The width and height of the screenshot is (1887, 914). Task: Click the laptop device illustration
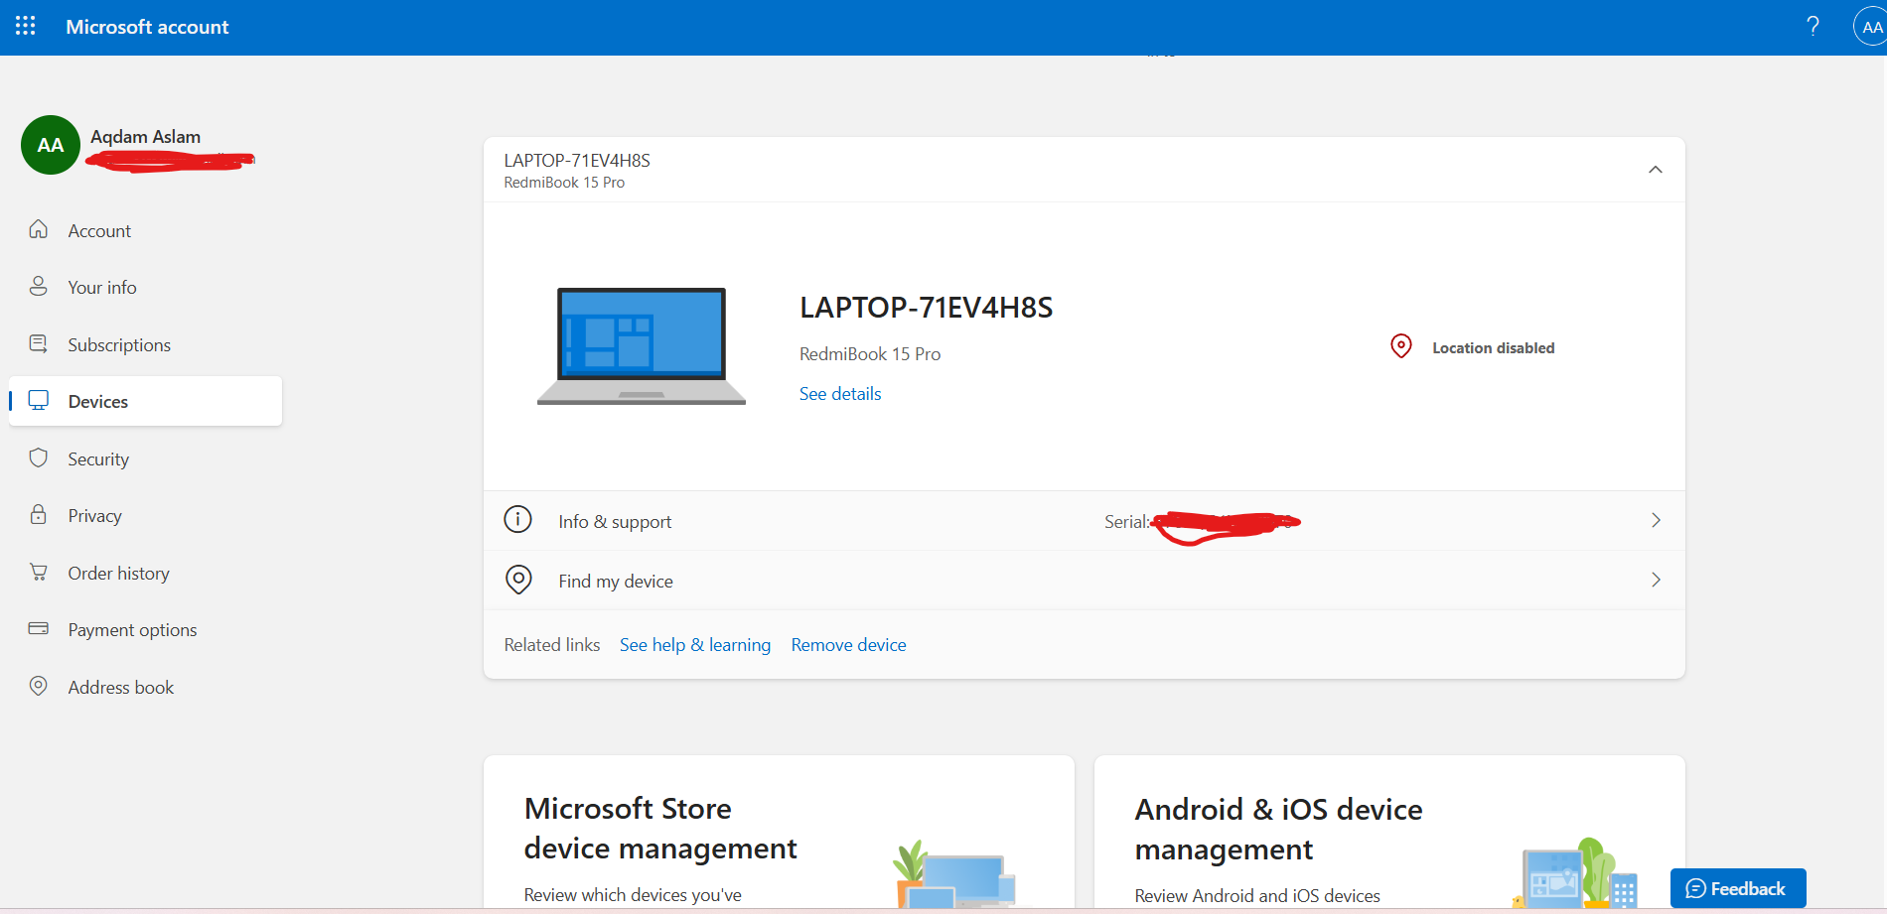click(642, 346)
